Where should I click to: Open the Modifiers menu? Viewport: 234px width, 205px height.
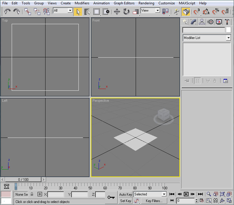click(x=82, y=3)
